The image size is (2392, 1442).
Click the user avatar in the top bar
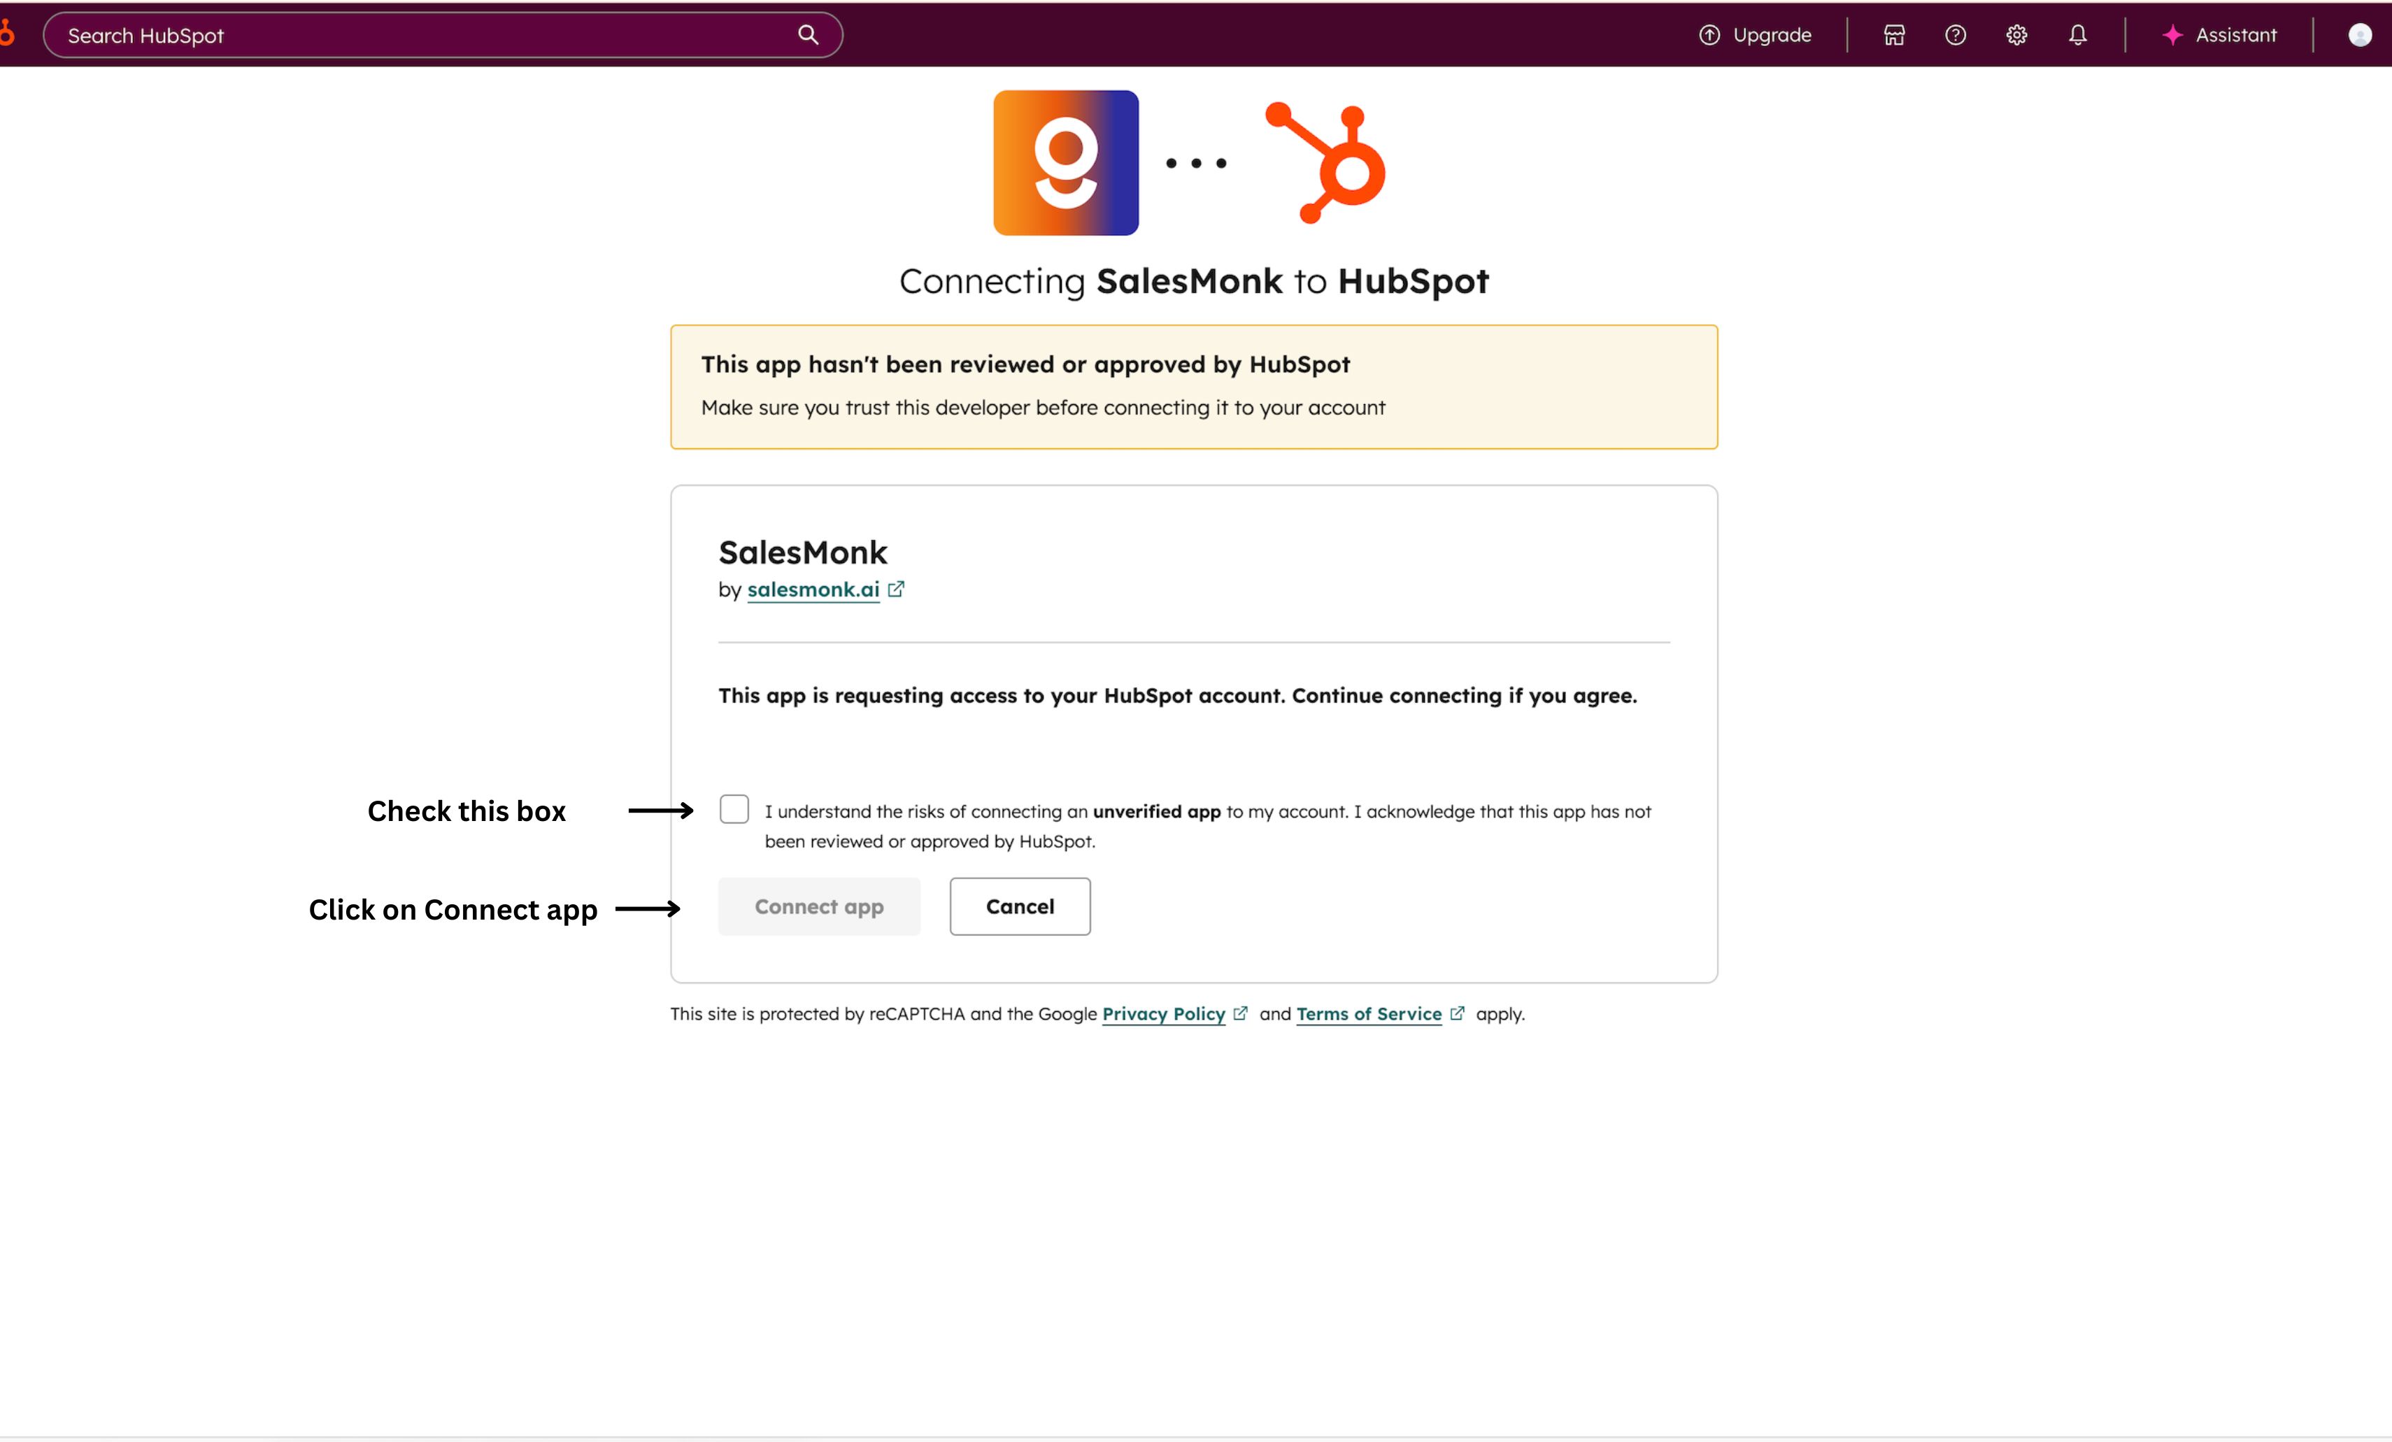tap(2360, 35)
